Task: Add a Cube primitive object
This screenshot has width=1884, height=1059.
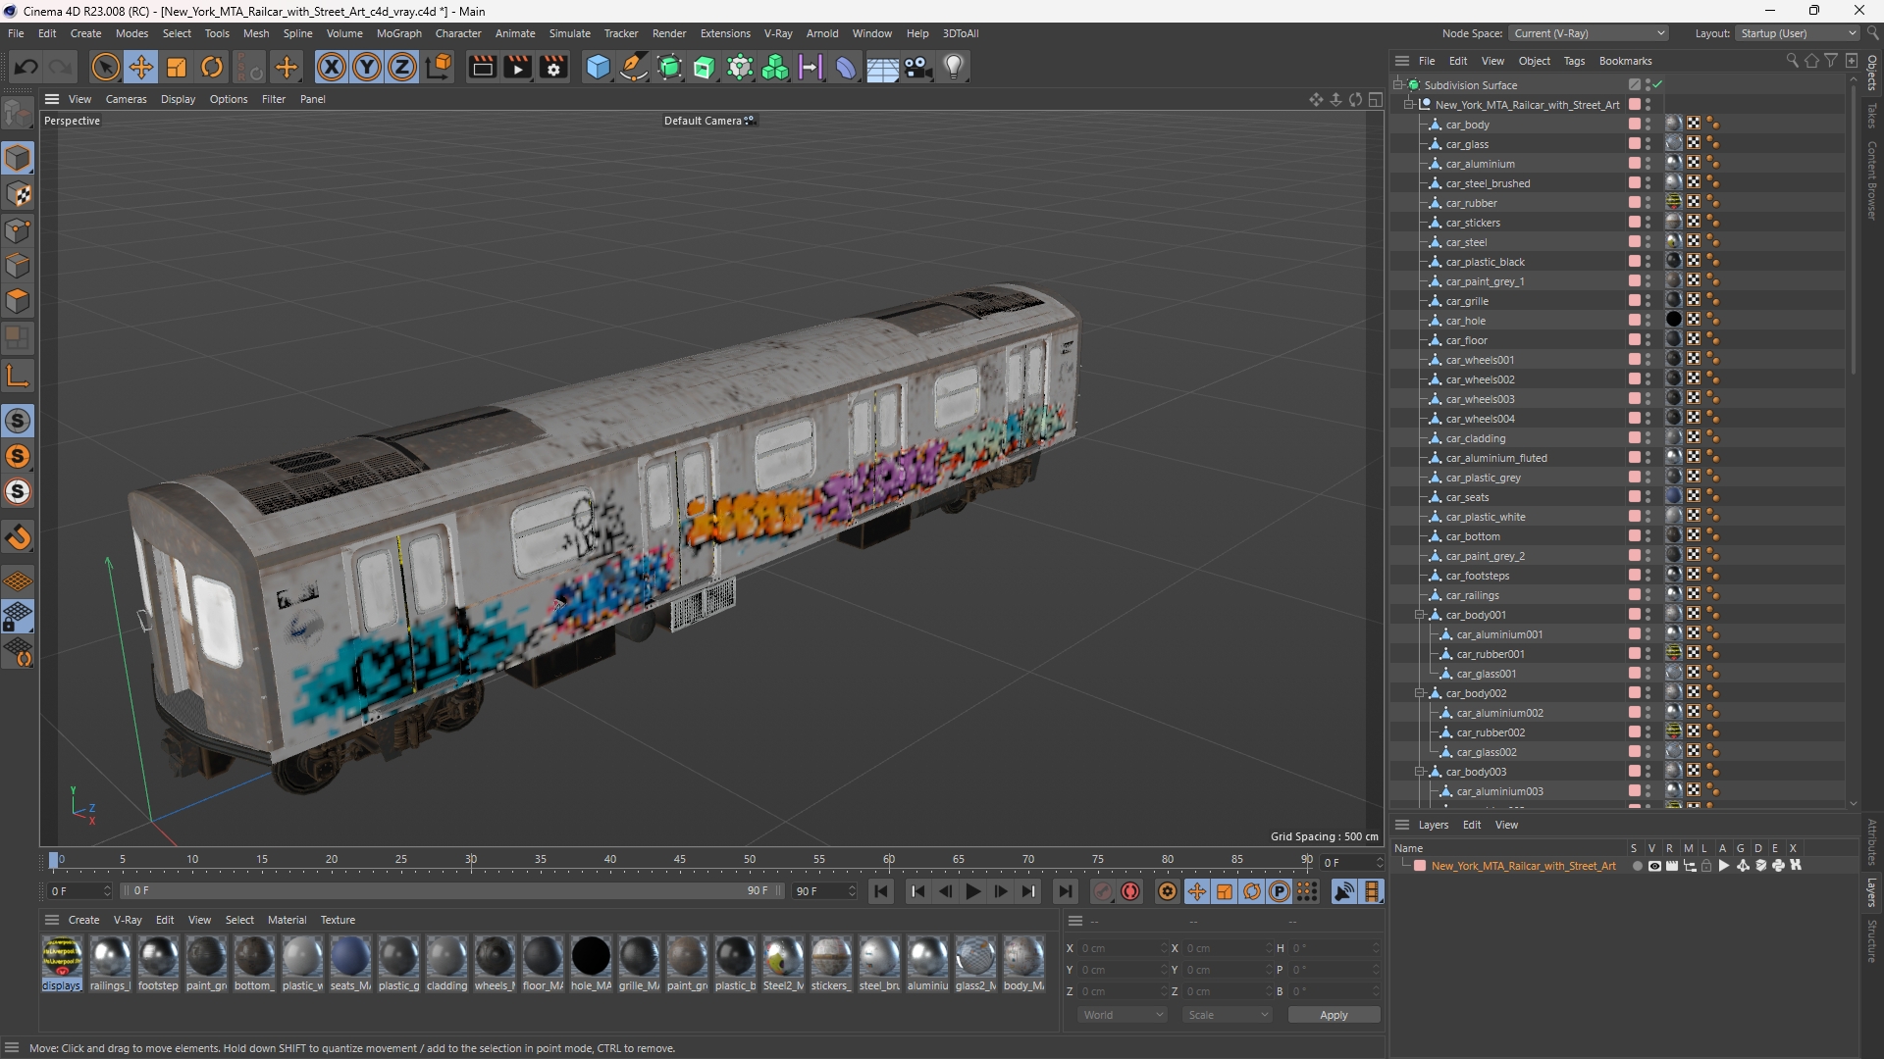Action: click(x=598, y=67)
